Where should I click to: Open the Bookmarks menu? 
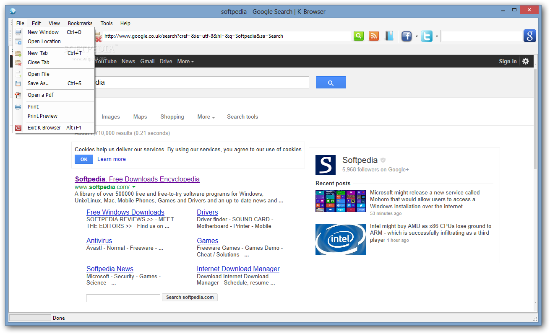[80, 23]
